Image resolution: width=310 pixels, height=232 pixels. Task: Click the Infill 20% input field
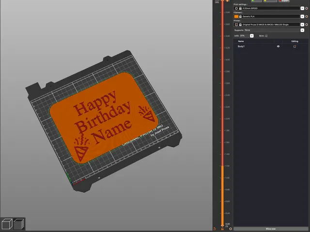click(245, 36)
